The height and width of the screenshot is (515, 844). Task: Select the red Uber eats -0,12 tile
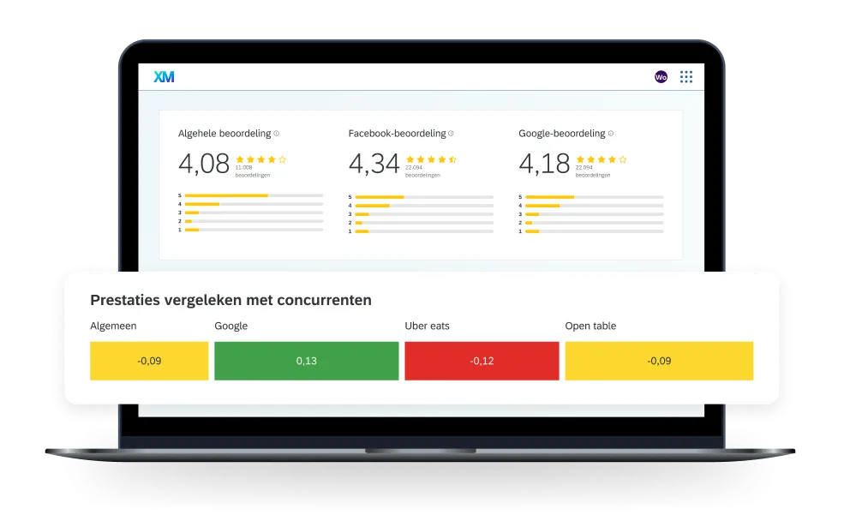click(x=482, y=361)
